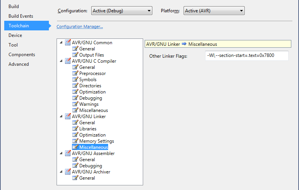Viewport: 299px width, 190px height.
Task: Switch to the Device tab
Action: (x=15, y=35)
